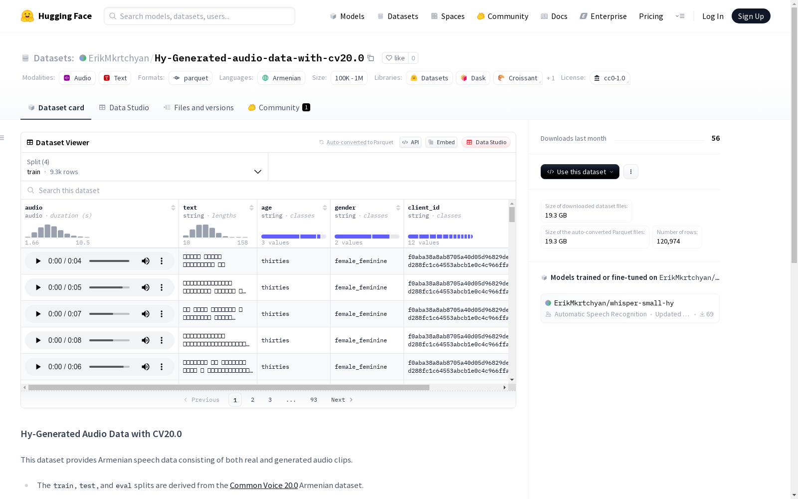
Task: Open the red Data Studio button
Action: pos(486,142)
